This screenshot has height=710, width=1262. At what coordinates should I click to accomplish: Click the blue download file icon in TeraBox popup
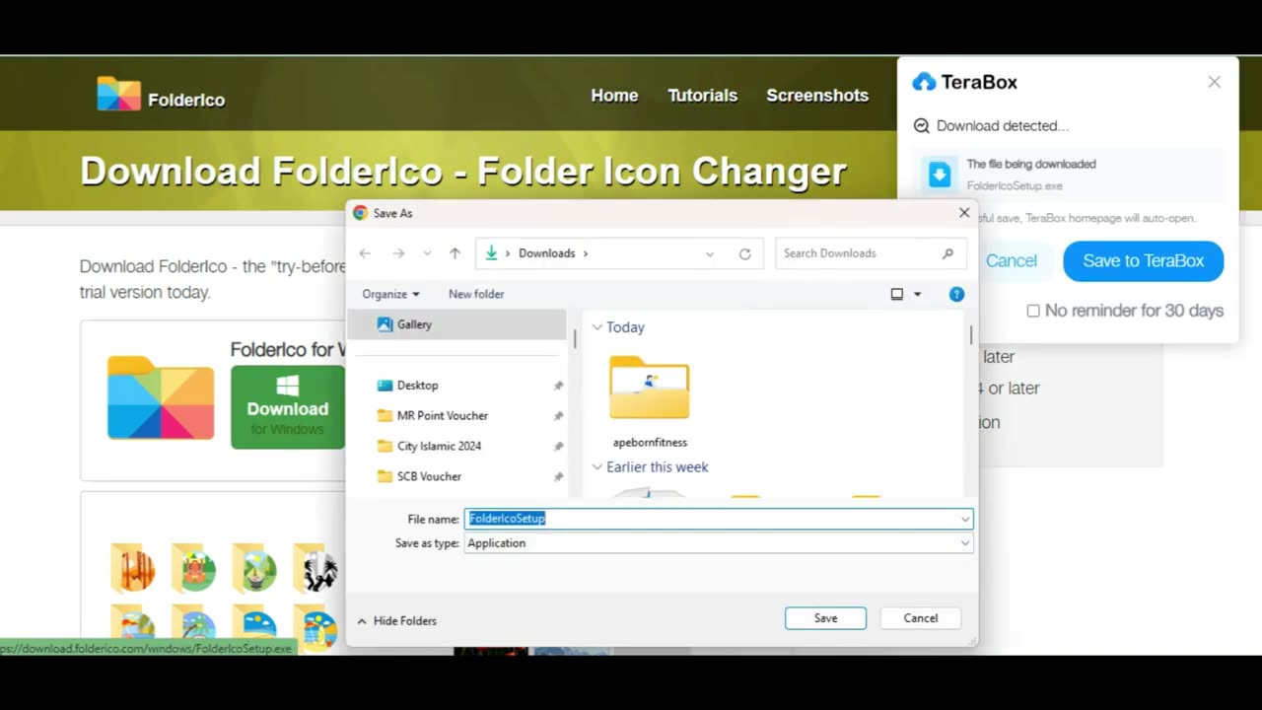pyautogui.click(x=940, y=175)
